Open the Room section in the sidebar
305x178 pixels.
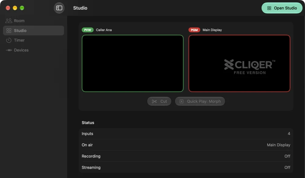pos(34,21)
